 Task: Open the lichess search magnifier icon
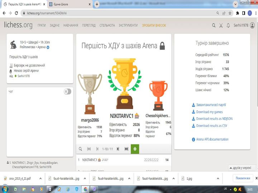click(x=214, y=25)
